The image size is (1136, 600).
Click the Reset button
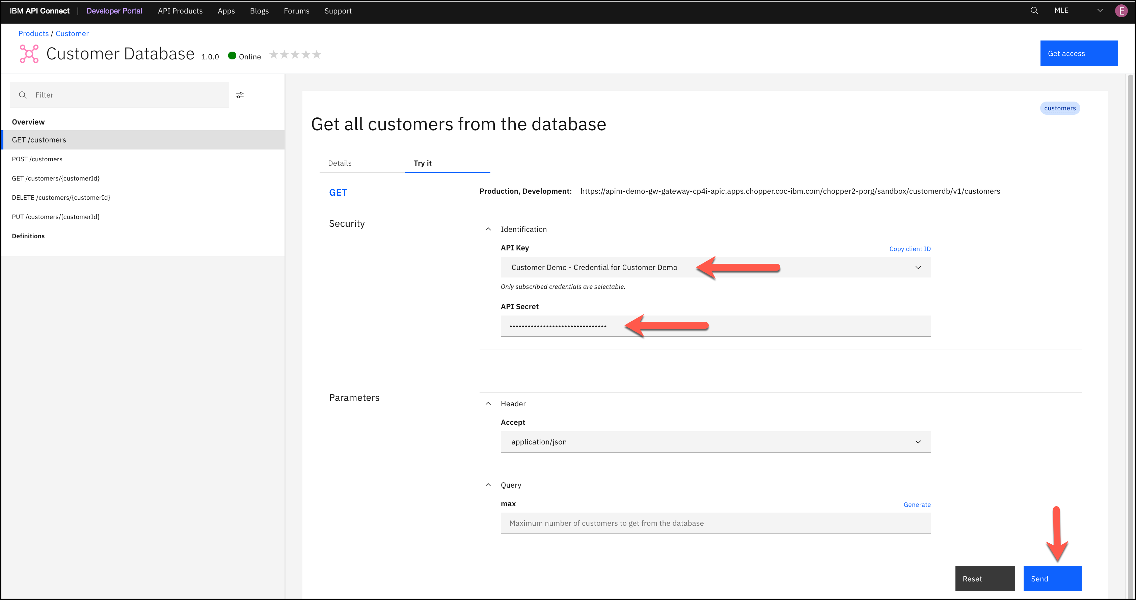click(985, 578)
